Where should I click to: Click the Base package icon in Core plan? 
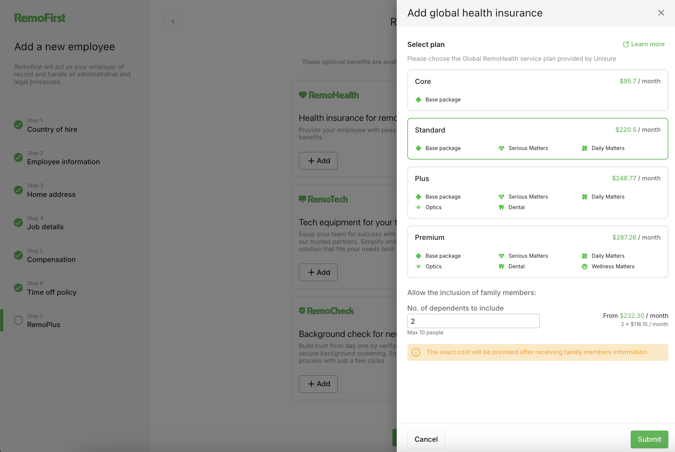[418, 99]
